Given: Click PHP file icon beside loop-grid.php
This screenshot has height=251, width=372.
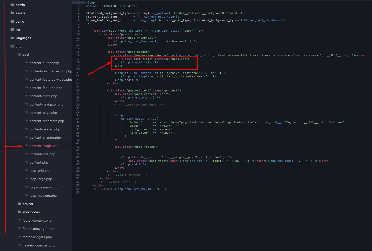Looking at the screenshot, I should click(27, 171).
